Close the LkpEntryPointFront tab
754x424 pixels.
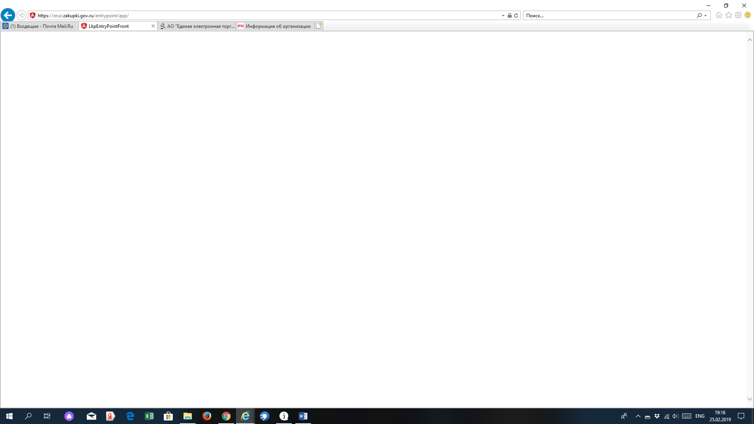coord(153,26)
